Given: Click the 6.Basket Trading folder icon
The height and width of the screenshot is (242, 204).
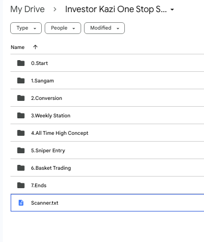Looking at the screenshot, I should (x=21, y=168).
